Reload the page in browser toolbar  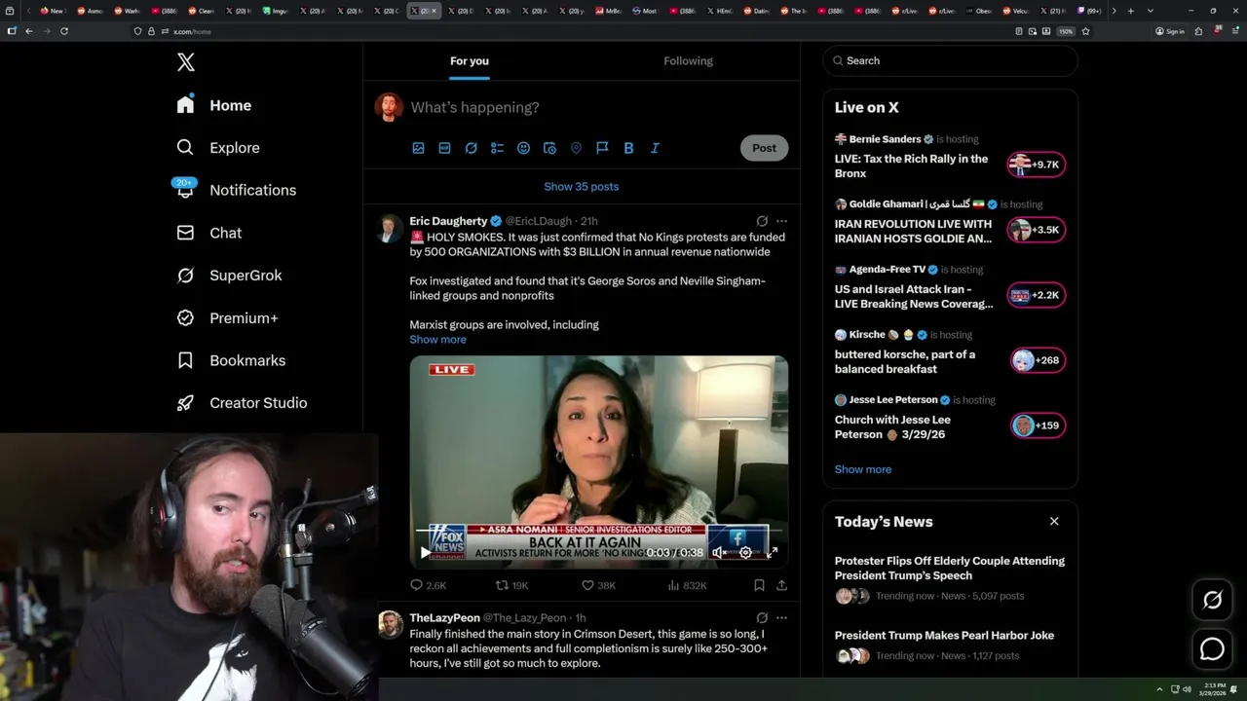[x=64, y=31]
